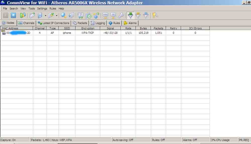Open the green books Log Viewer icon
This screenshot has height=144, width=251.
pyautogui.click(x=23, y=16)
